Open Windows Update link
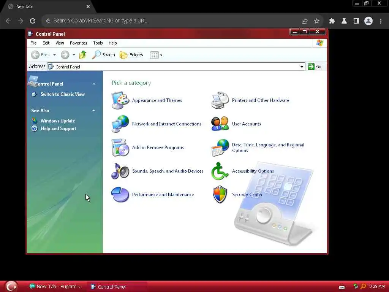Screen dimensions: 389x292 coord(58,121)
